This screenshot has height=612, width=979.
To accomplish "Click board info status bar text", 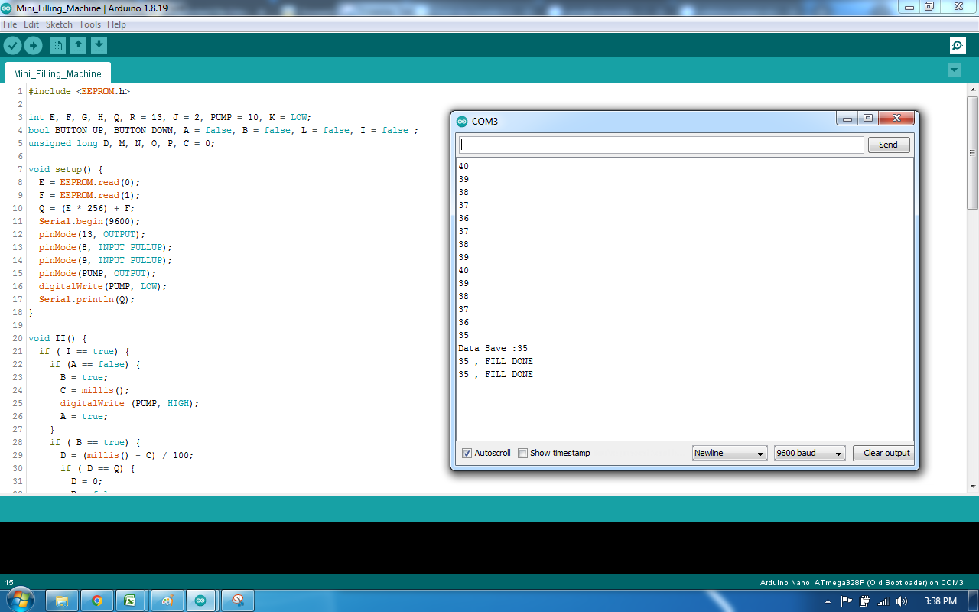I will click(x=861, y=582).
